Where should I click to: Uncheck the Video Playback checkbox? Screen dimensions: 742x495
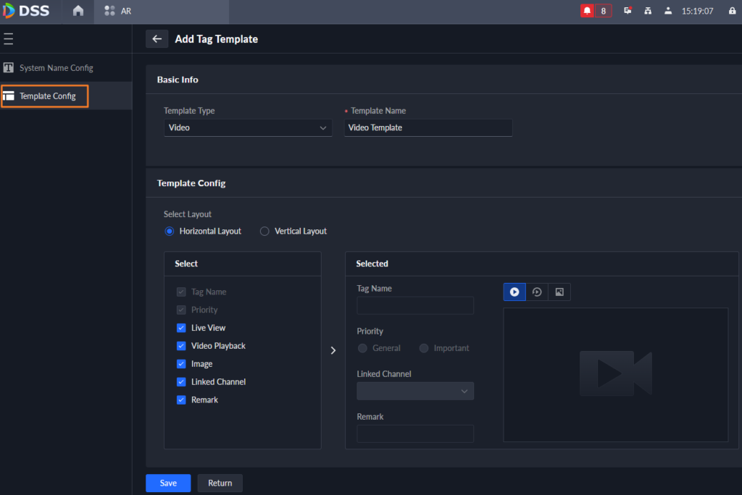(x=181, y=346)
